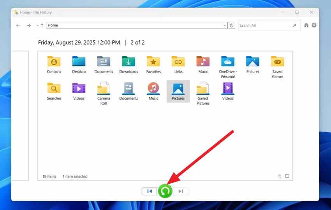Go up one folder level

42,25
